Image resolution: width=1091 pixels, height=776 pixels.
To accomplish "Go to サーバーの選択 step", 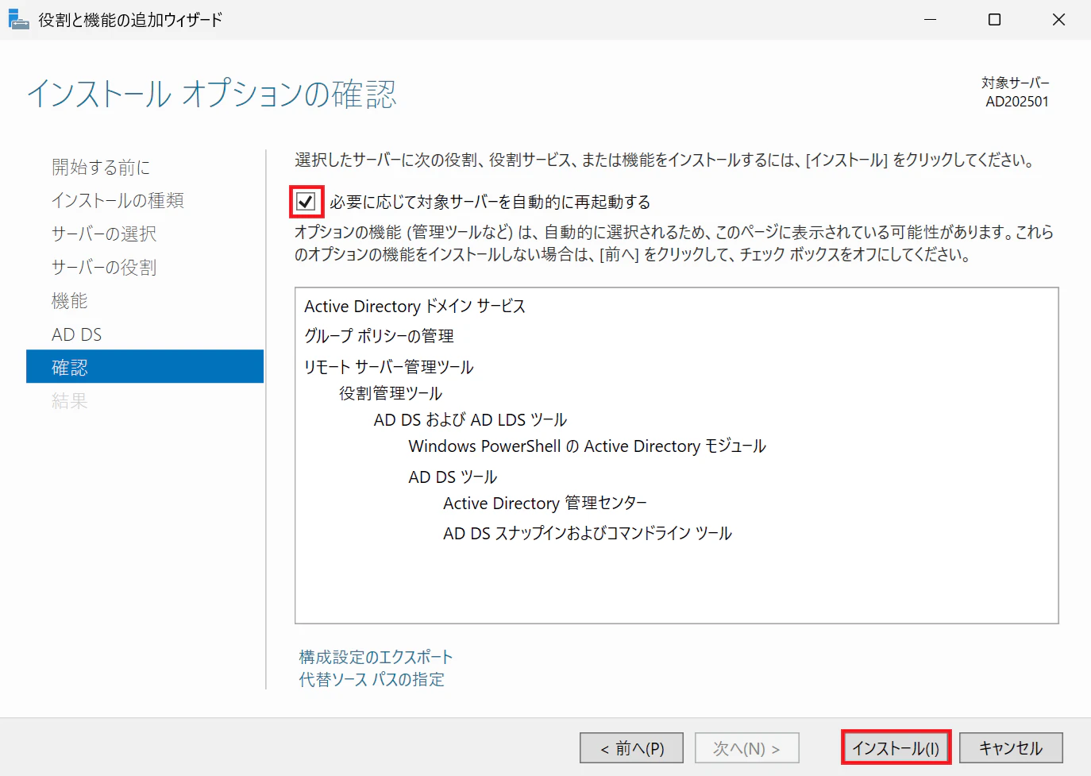I will click(104, 234).
